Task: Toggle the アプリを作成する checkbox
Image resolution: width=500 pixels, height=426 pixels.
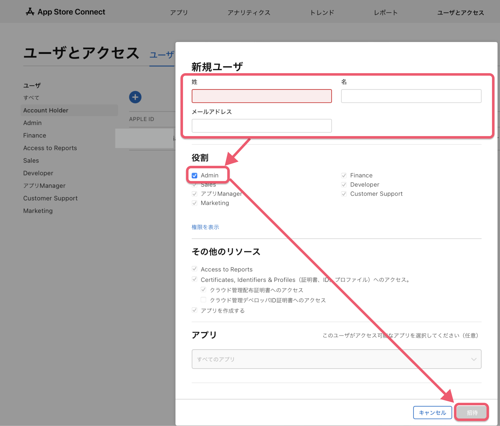Action: click(x=194, y=310)
